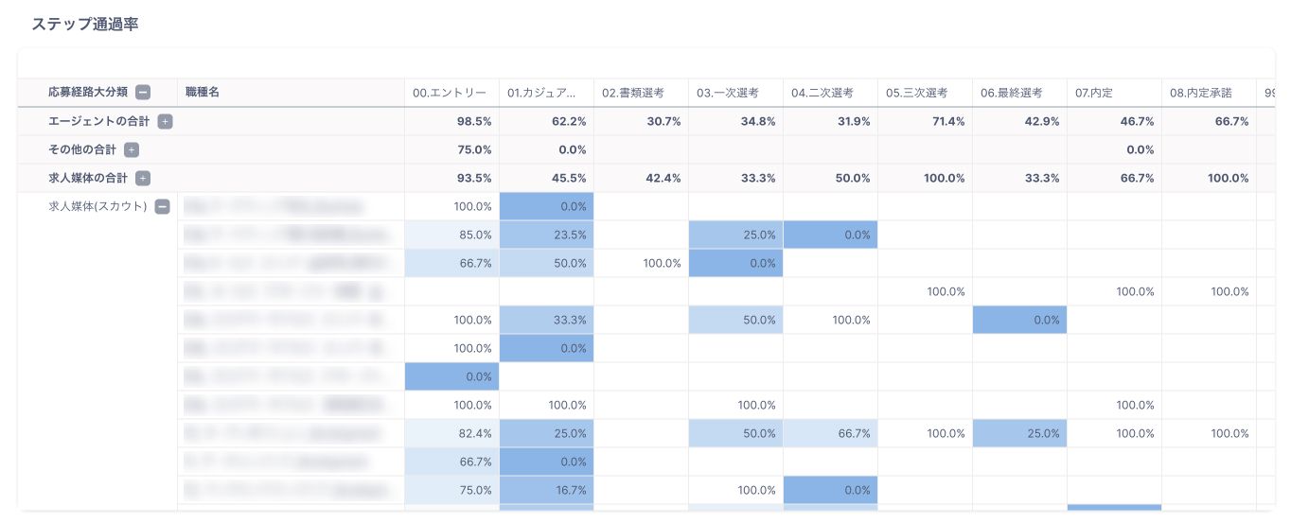Click the 03.一次選考 column header
The width and height of the screenshot is (1291, 523).
tap(727, 93)
